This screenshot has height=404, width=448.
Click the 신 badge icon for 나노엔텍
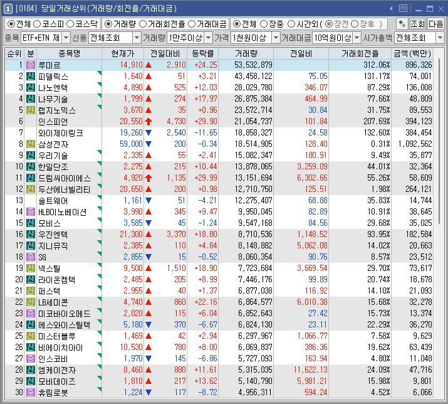tap(31, 88)
